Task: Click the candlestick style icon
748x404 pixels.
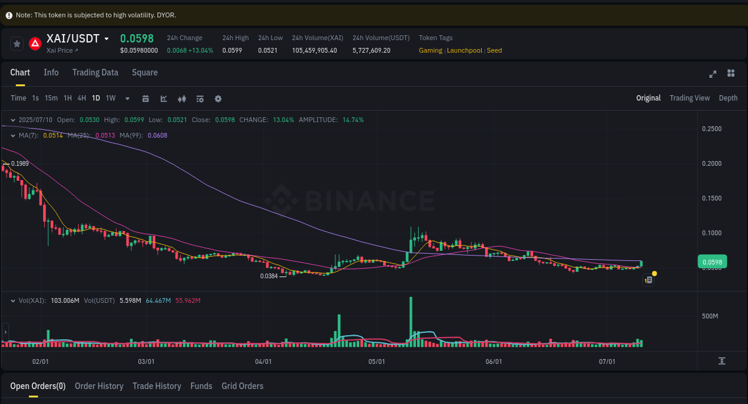Action: [x=182, y=98]
